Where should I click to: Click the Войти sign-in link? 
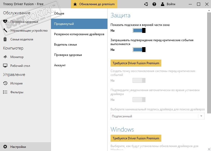pos(171,4)
